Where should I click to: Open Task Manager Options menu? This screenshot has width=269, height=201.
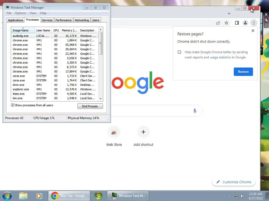click(20, 13)
